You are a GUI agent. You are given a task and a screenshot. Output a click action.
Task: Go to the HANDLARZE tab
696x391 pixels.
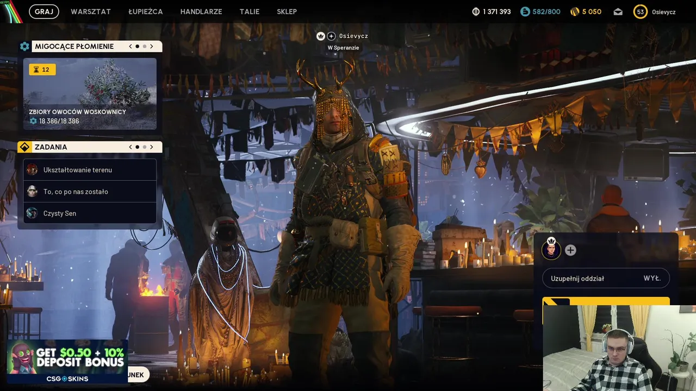tap(201, 11)
